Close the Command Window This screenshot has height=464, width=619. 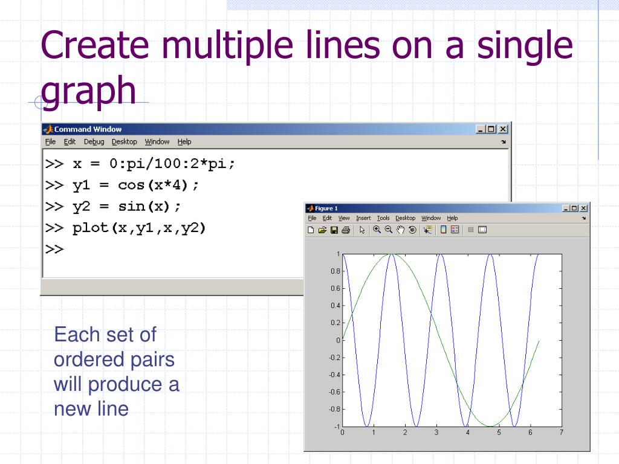pyautogui.click(x=503, y=129)
